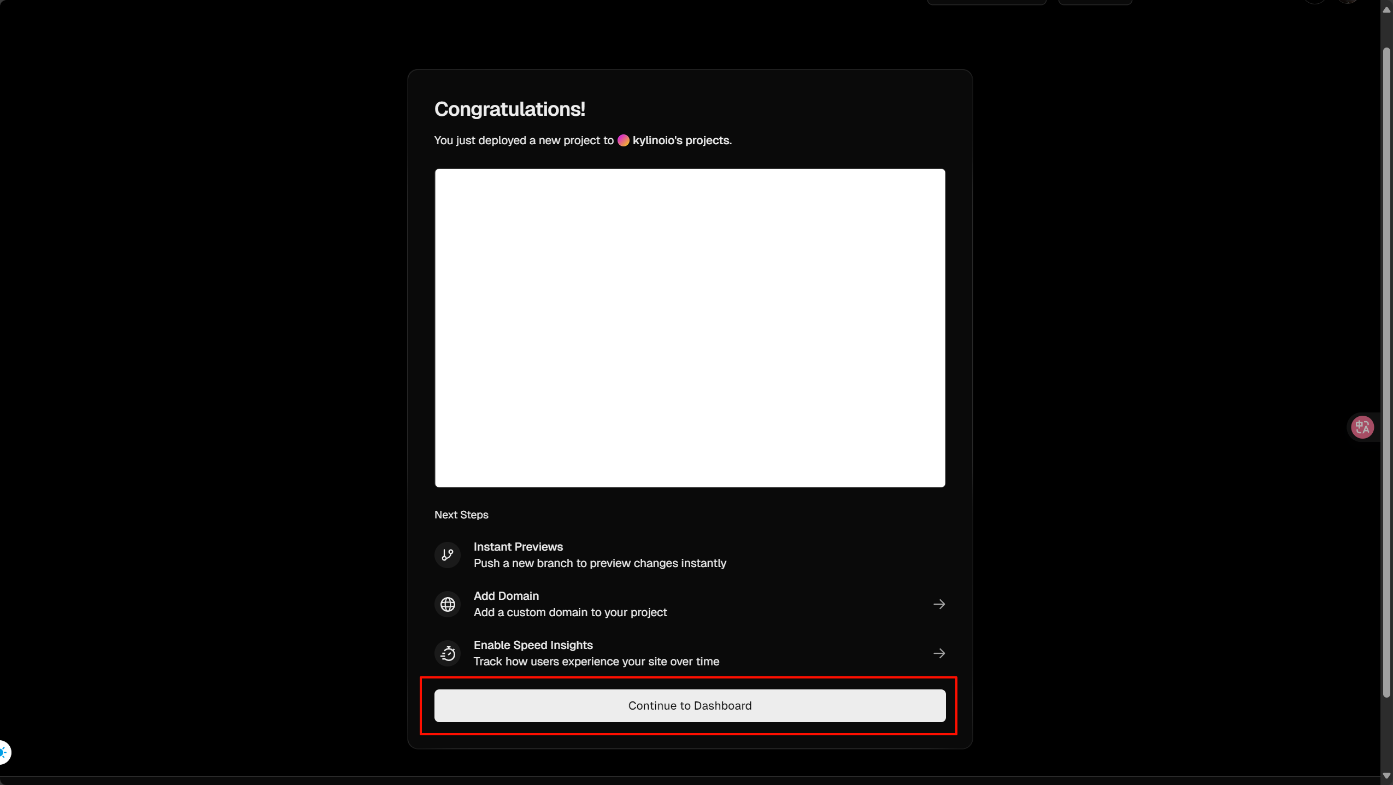Open the white deployment preview thumbnail
This screenshot has width=1393, height=785.
click(x=690, y=328)
